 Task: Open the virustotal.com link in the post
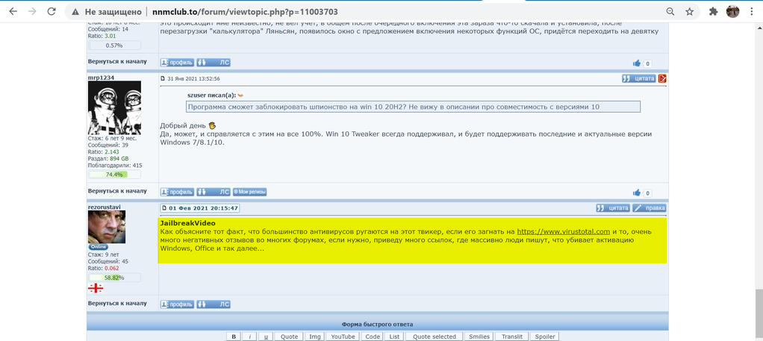pos(564,231)
